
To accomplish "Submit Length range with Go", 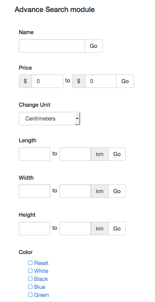I will [x=117, y=154].
